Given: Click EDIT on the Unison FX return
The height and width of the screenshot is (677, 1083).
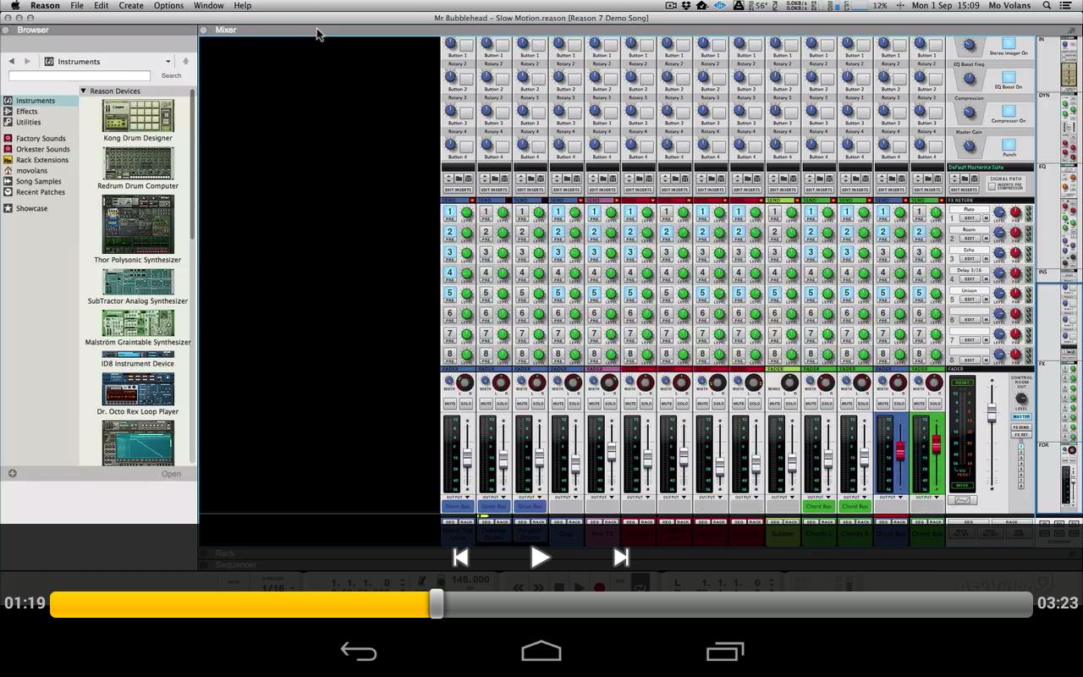Looking at the screenshot, I should pyautogui.click(x=970, y=300).
